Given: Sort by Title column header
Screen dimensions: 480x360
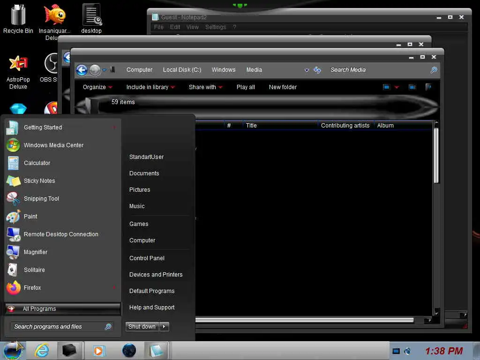Looking at the screenshot, I should [x=280, y=126].
